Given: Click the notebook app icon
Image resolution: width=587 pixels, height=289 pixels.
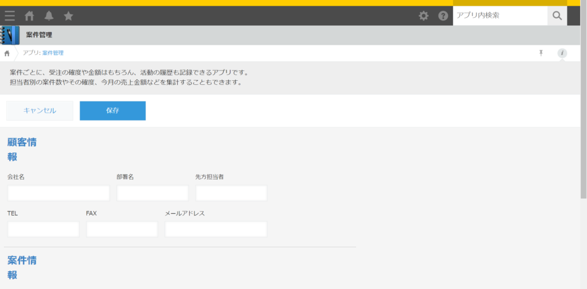Looking at the screenshot, I should (x=10, y=35).
